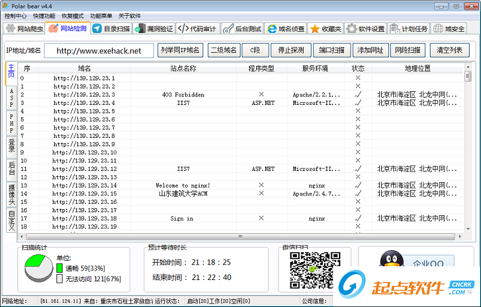The image size is (481, 307).
Task: Select row http://139.129.23.3
Action: click(241, 95)
